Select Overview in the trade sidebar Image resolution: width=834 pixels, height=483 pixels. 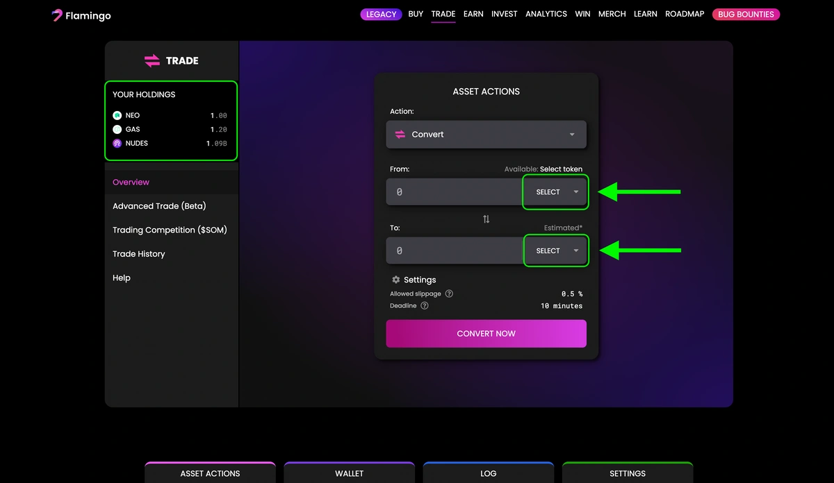pos(131,183)
